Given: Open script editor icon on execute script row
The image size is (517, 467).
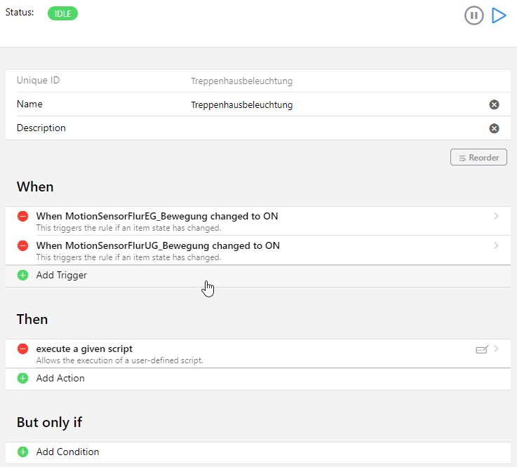Looking at the screenshot, I should (x=482, y=349).
